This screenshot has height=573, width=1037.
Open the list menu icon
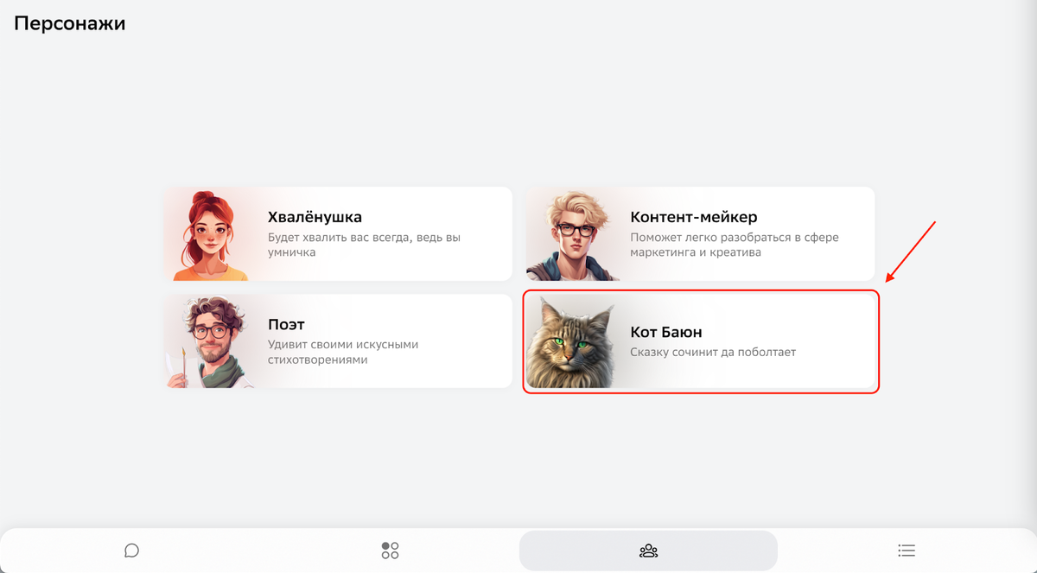tap(907, 551)
